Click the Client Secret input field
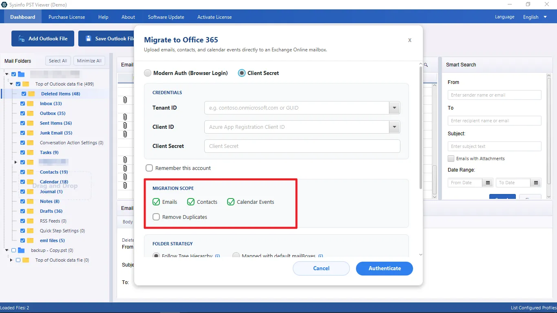This screenshot has width=557, height=313. tap(302, 146)
